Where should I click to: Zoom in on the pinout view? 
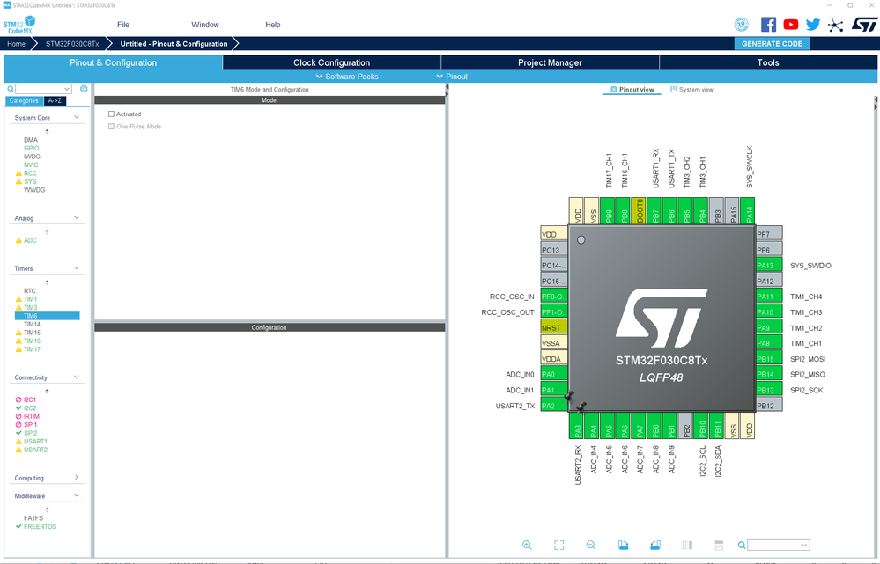click(527, 545)
